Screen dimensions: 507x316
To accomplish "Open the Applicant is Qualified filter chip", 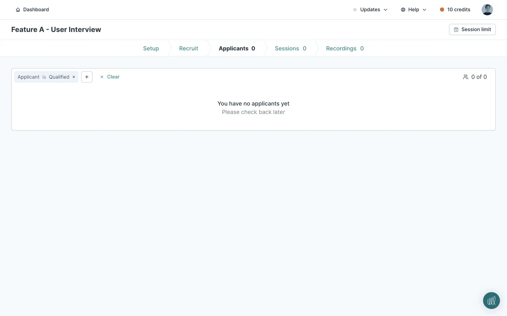I will point(43,77).
